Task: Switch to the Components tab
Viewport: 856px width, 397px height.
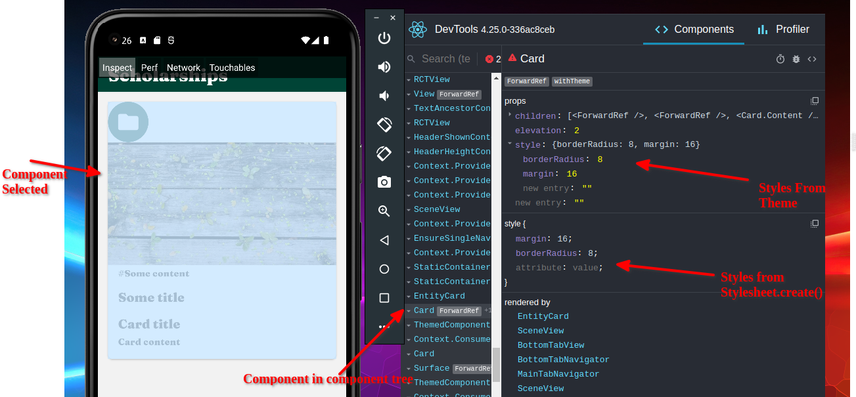Action: point(694,30)
